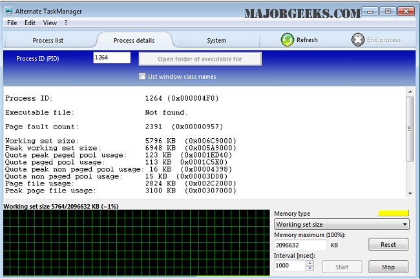
Task: Decrease Interval with down spinner arrow
Action: coord(310,268)
